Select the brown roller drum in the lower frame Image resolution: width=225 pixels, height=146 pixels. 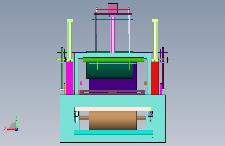click(113, 121)
